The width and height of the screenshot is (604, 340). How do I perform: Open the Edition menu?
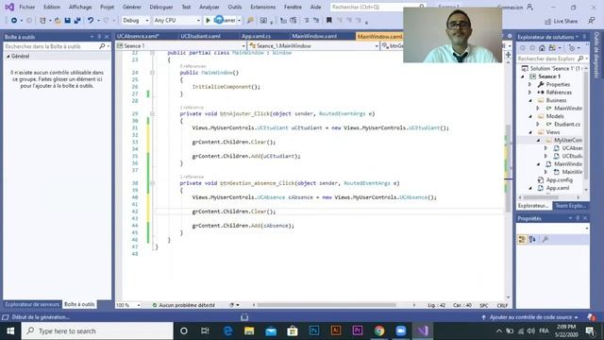pyautogui.click(x=52, y=7)
